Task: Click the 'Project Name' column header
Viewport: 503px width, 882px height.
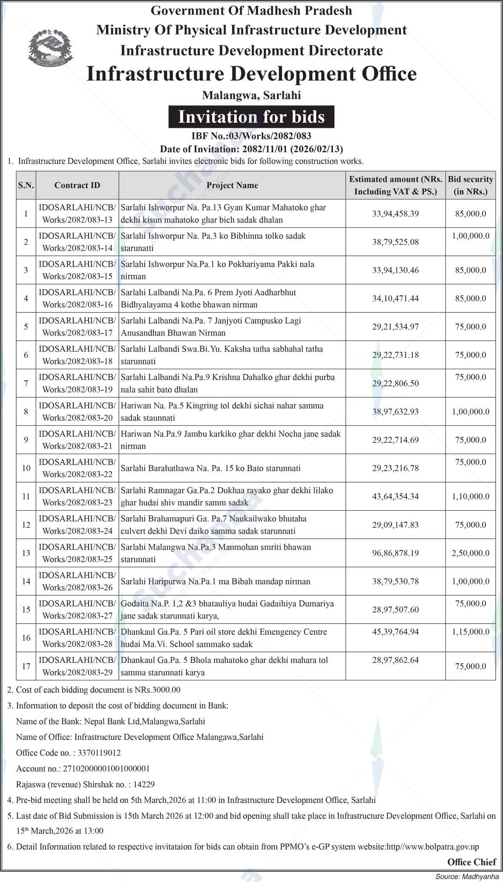Action: tap(232, 185)
